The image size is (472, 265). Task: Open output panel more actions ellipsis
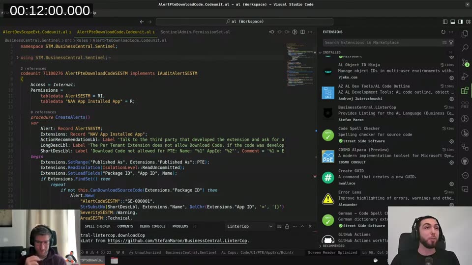[295, 226]
